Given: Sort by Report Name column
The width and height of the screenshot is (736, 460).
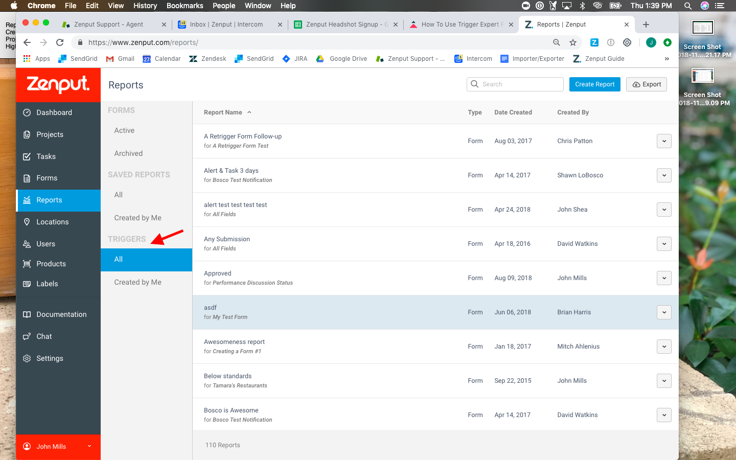Looking at the screenshot, I should tap(227, 112).
